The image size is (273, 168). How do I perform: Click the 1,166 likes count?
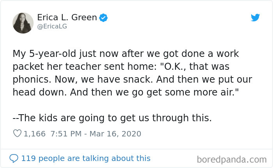click(x=35, y=134)
